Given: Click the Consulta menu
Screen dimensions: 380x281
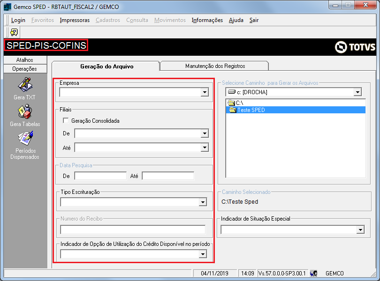Looking at the screenshot, I should pos(137,20).
